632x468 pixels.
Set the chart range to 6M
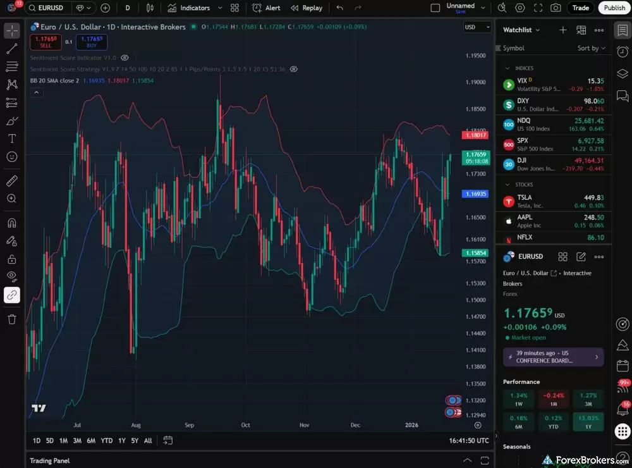91,441
